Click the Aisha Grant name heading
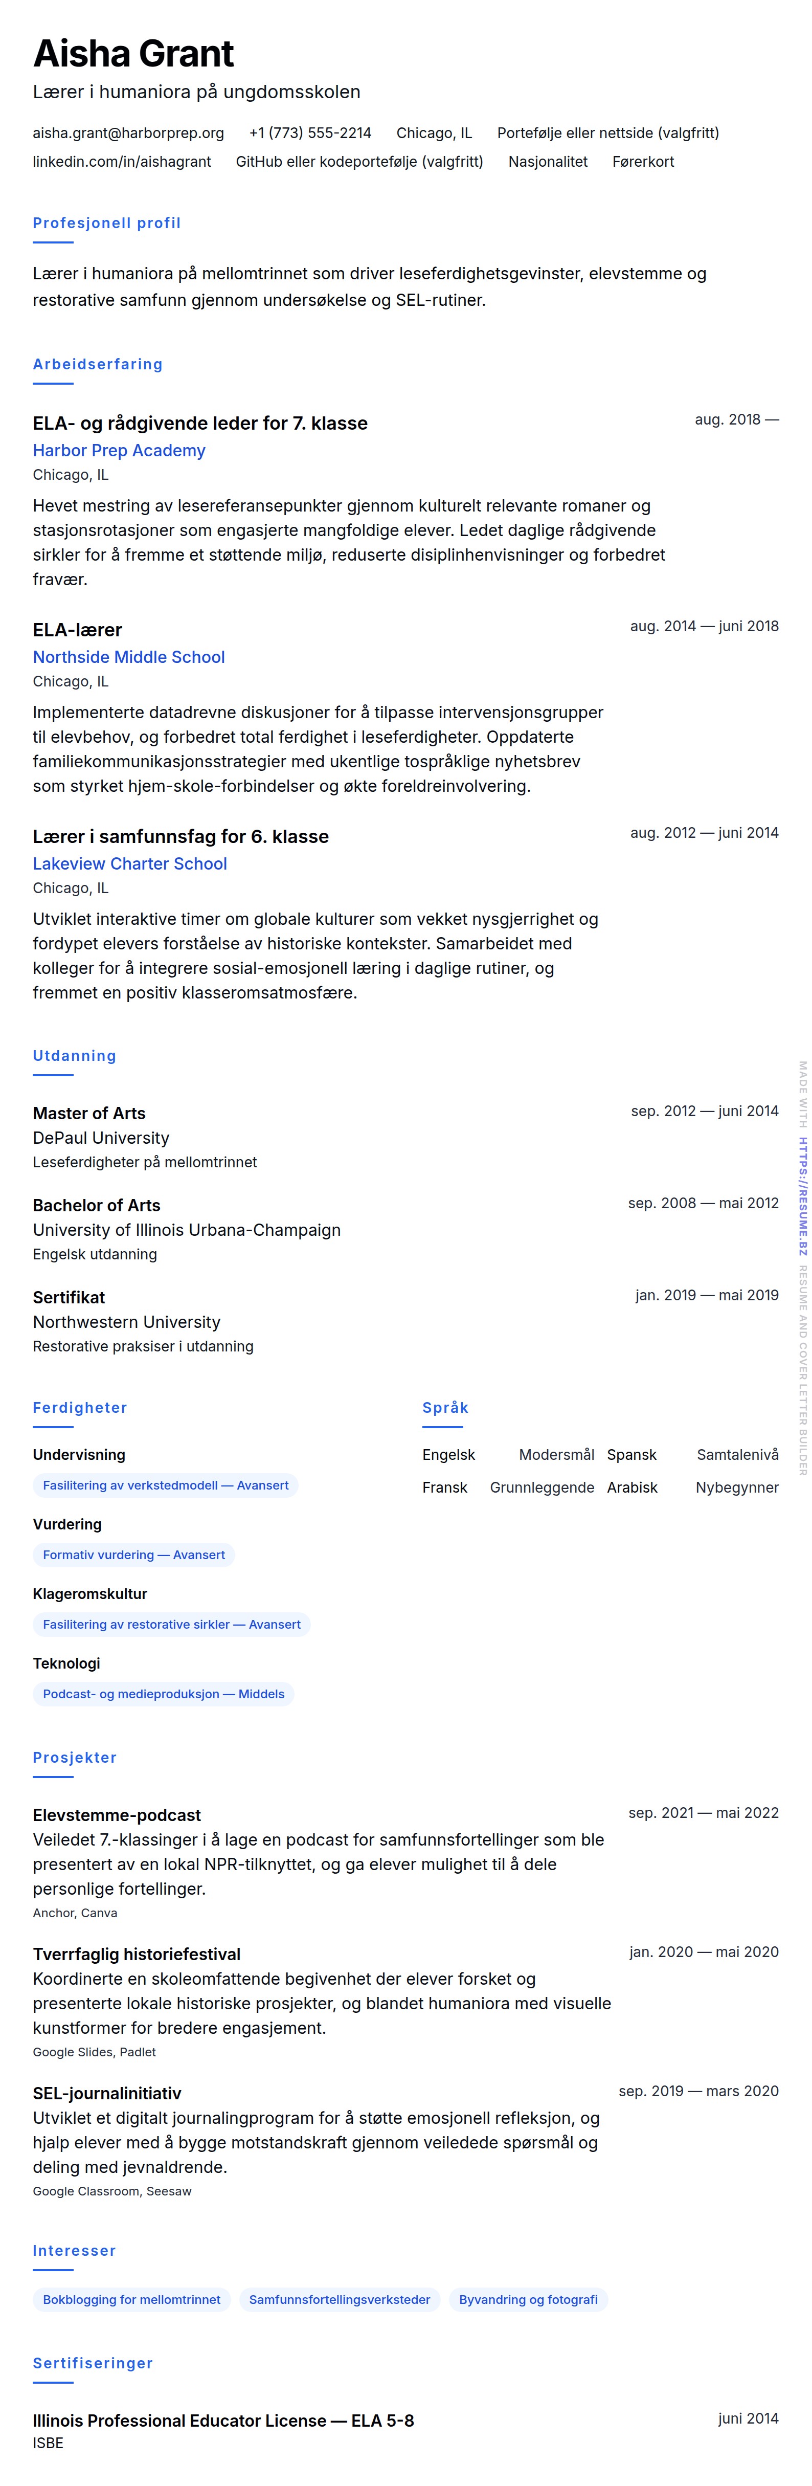Image resolution: width=812 pixels, height=2486 pixels. [133, 54]
